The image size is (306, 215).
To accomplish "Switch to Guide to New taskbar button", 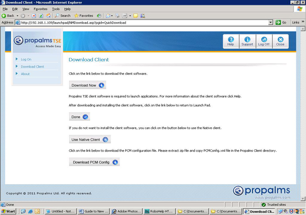I will click(x=94, y=211).
